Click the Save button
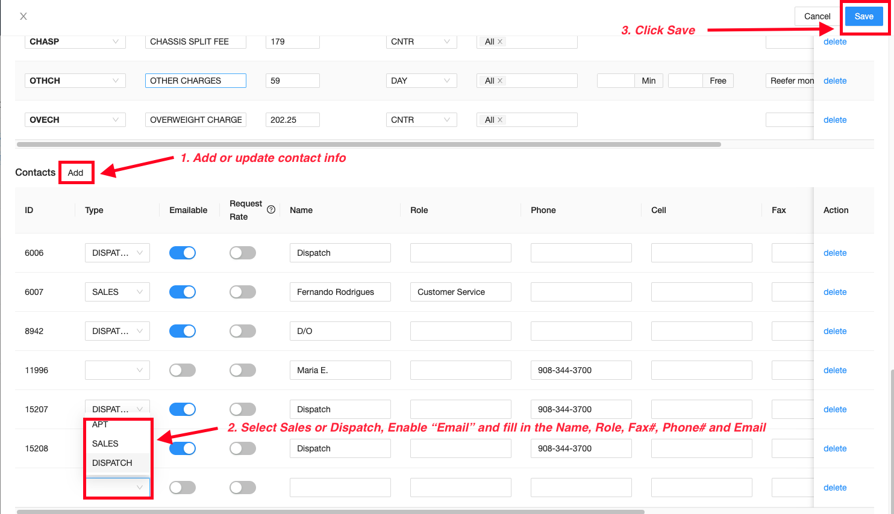 tap(863, 16)
